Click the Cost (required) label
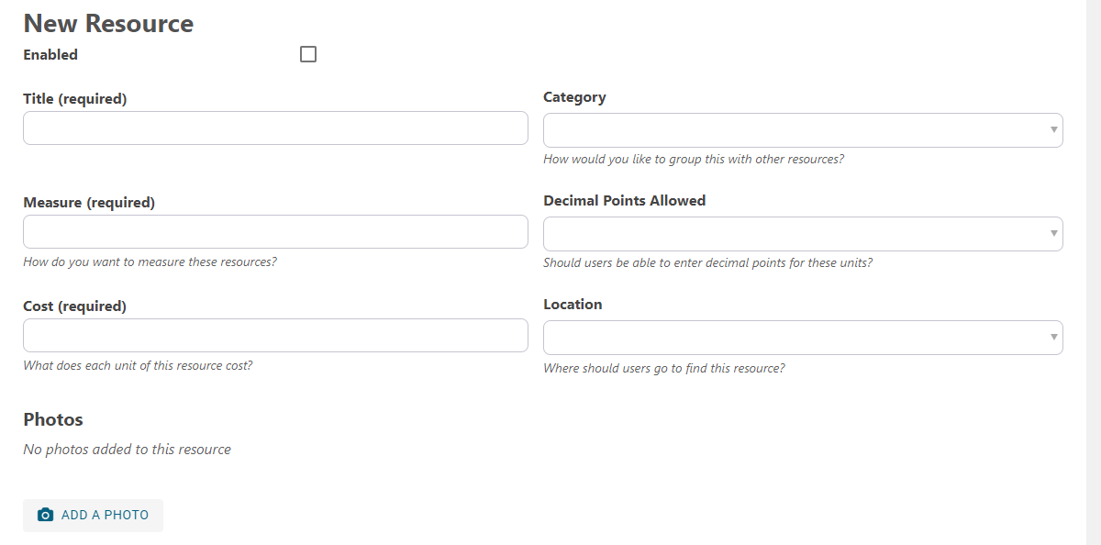Viewport: 1101px width, 545px height. pos(74,306)
